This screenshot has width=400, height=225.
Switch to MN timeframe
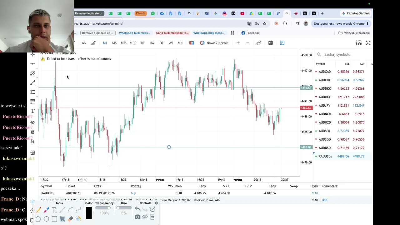click(x=180, y=43)
